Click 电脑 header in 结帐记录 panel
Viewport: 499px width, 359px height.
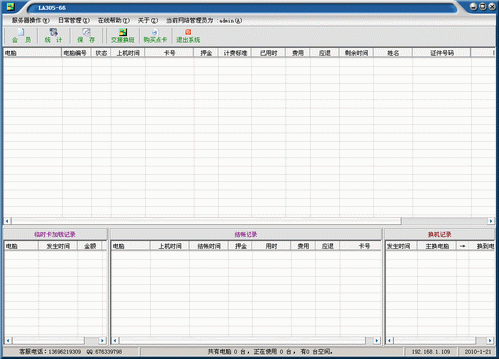point(130,246)
